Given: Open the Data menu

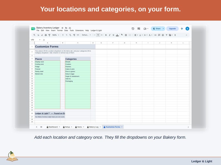Looking at the screenshot, I should (x=66, y=30).
